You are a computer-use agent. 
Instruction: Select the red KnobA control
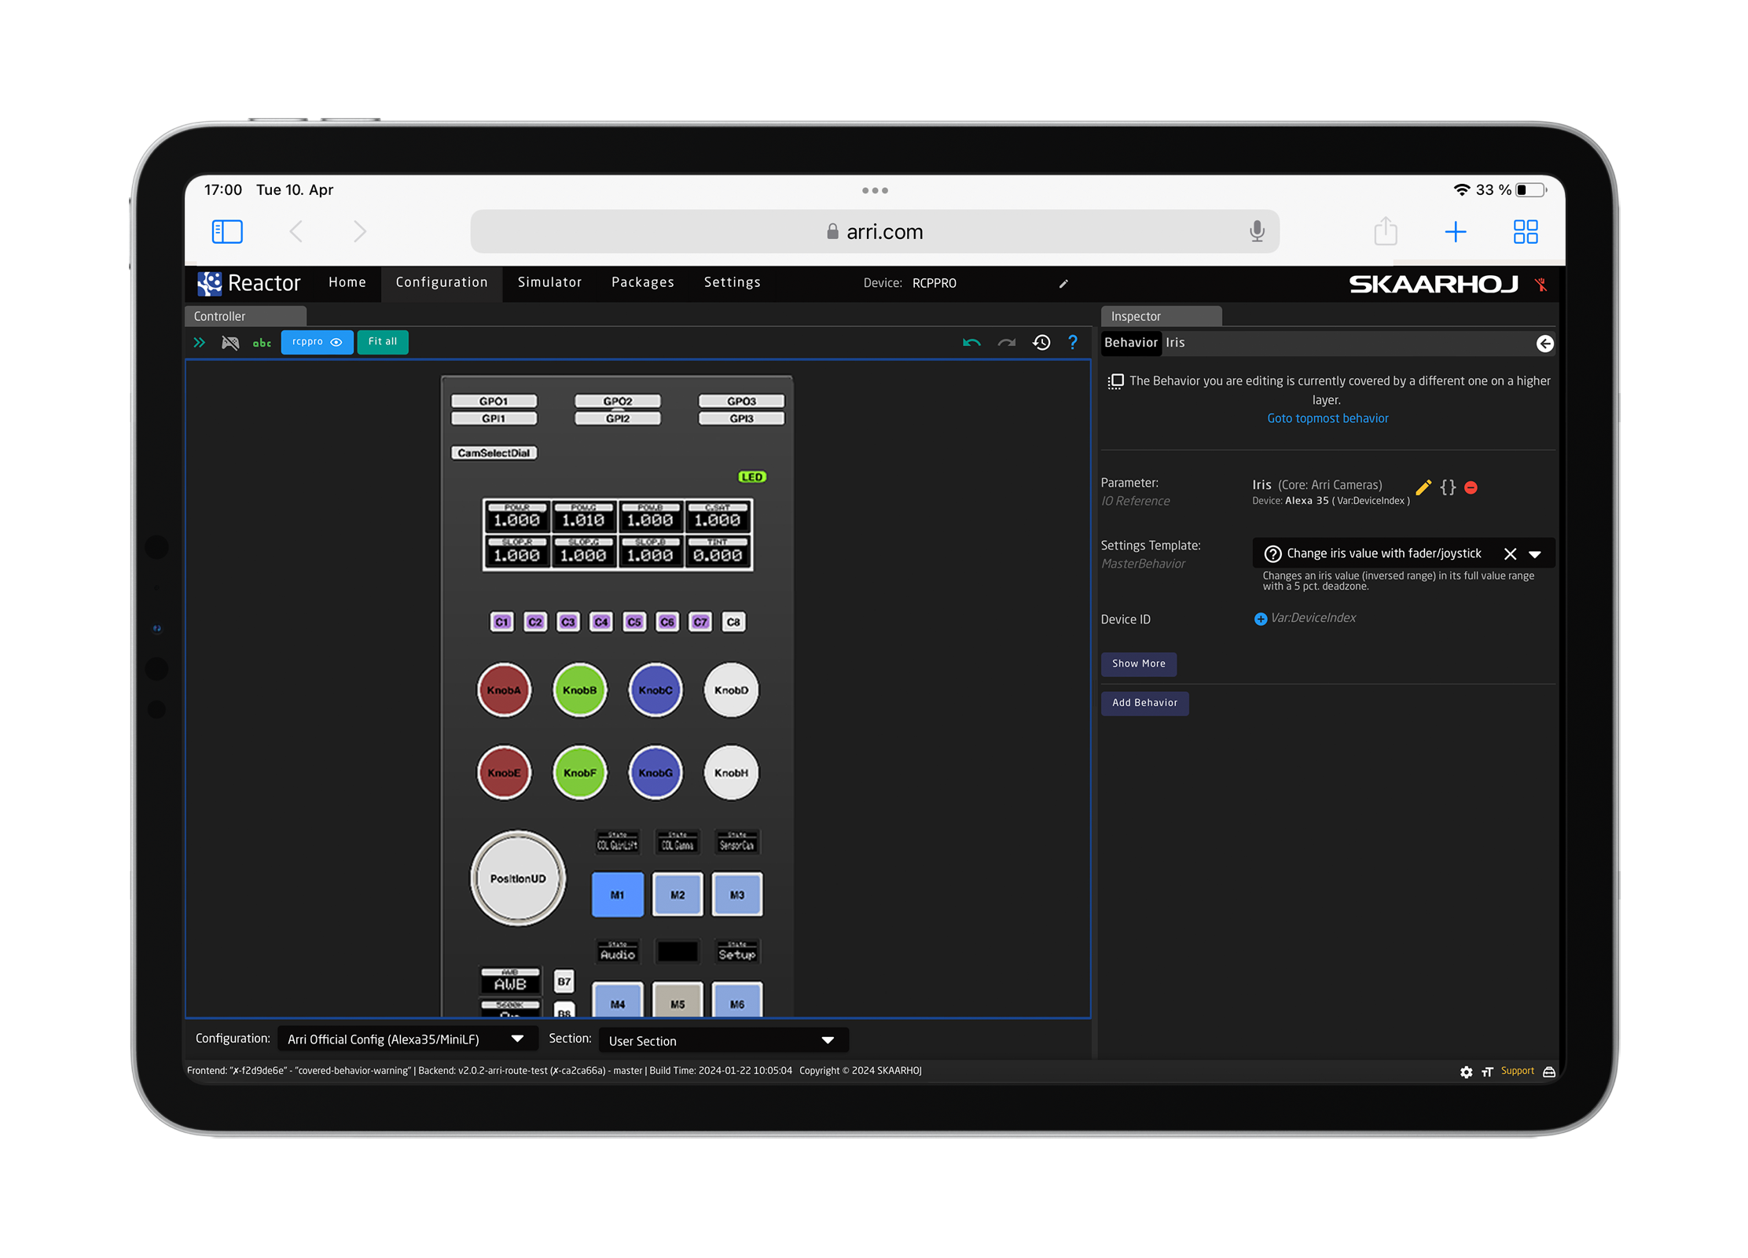coord(504,690)
